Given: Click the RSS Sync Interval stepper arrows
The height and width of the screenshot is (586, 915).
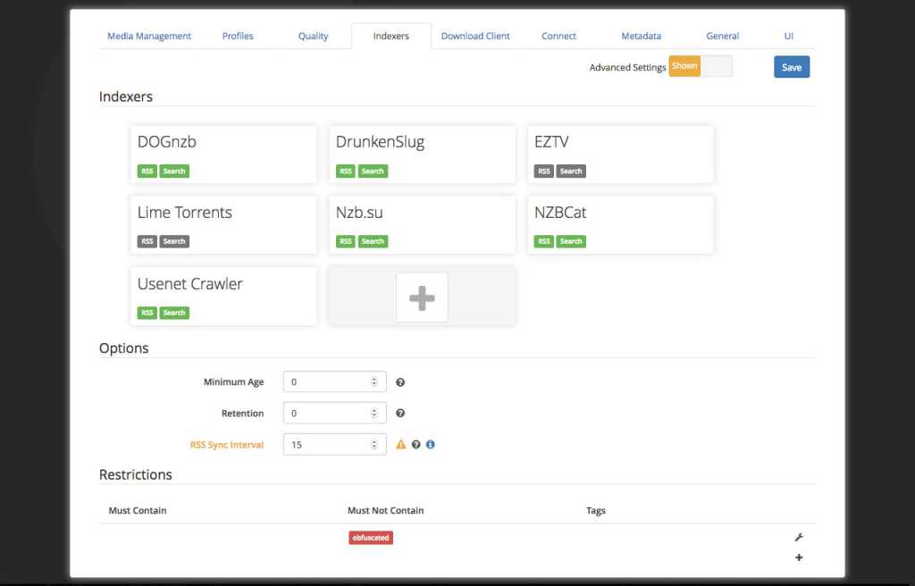Looking at the screenshot, I should tap(374, 445).
